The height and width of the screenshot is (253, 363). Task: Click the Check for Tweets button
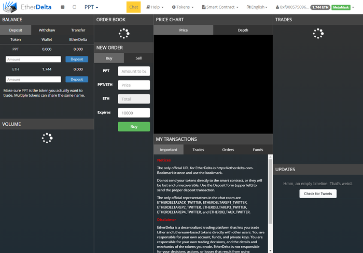318,194
